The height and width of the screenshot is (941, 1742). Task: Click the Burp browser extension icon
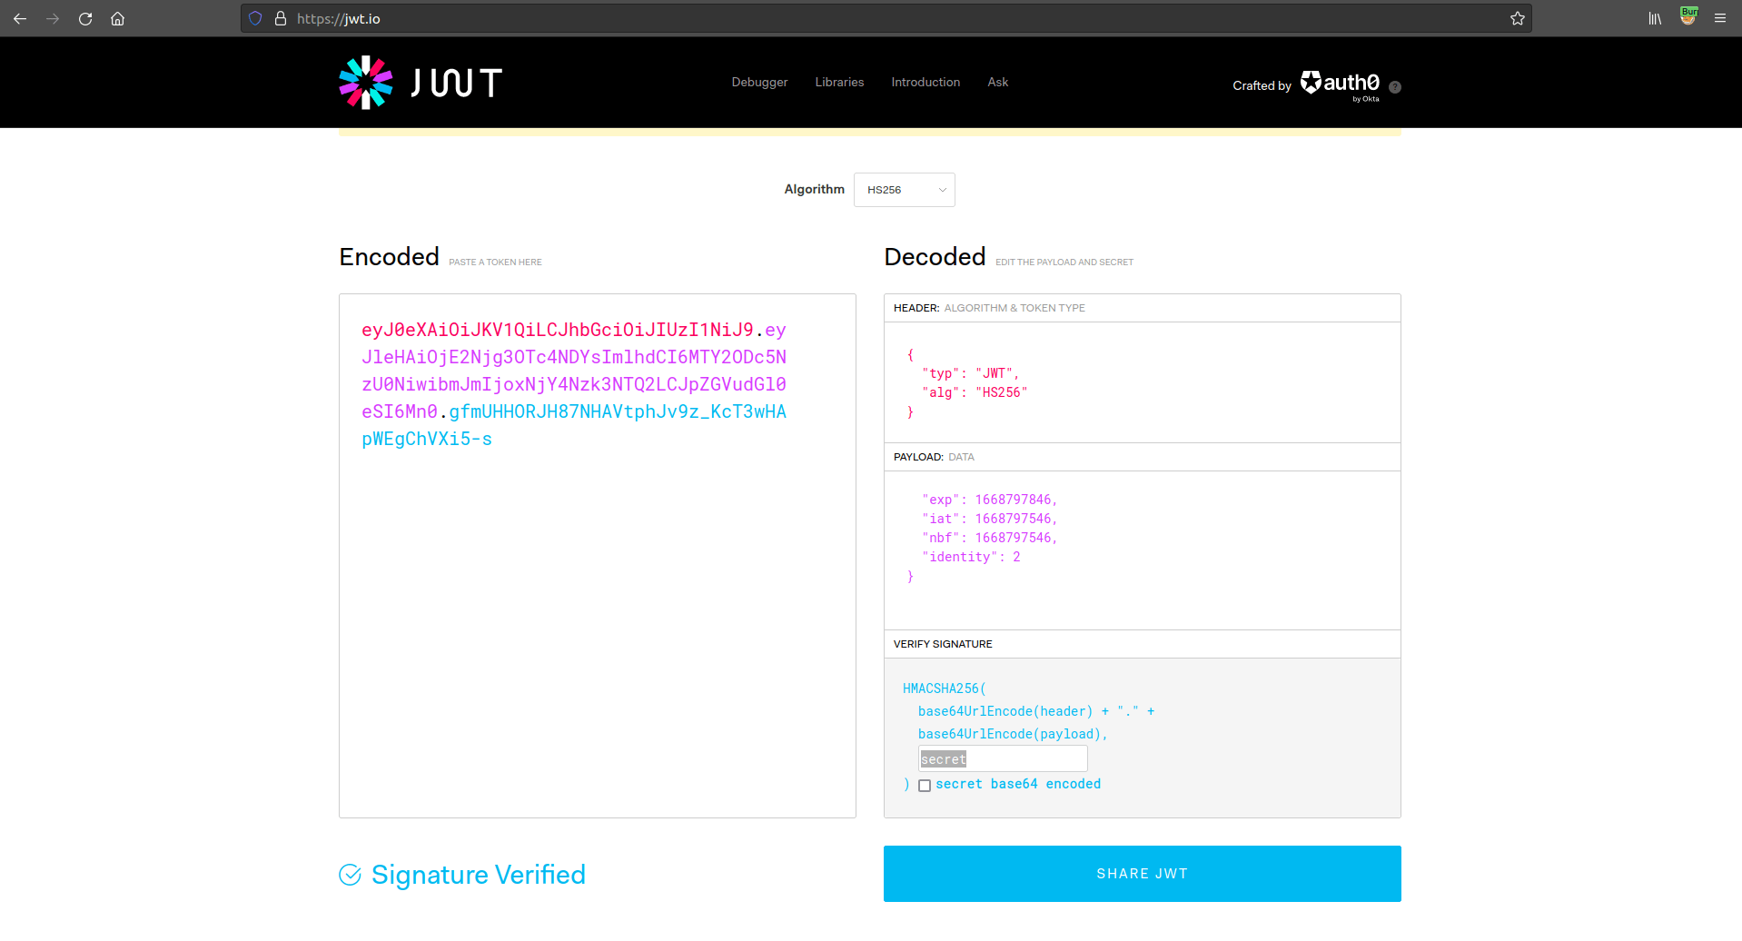pyautogui.click(x=1688, y=18)
